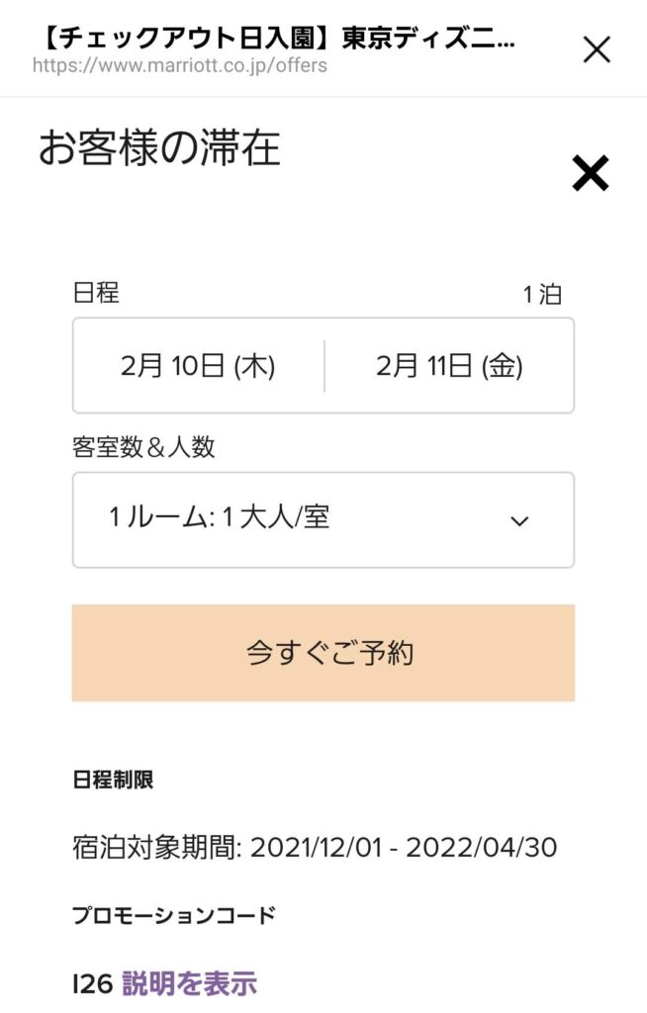Click the 宿泊対象期間 date range text

(315, 847)
